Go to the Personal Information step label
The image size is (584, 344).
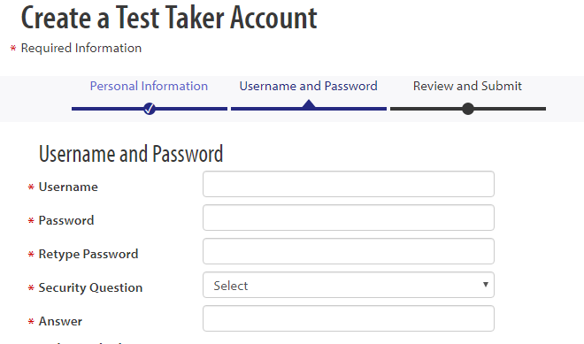click(x=149, y=86)
